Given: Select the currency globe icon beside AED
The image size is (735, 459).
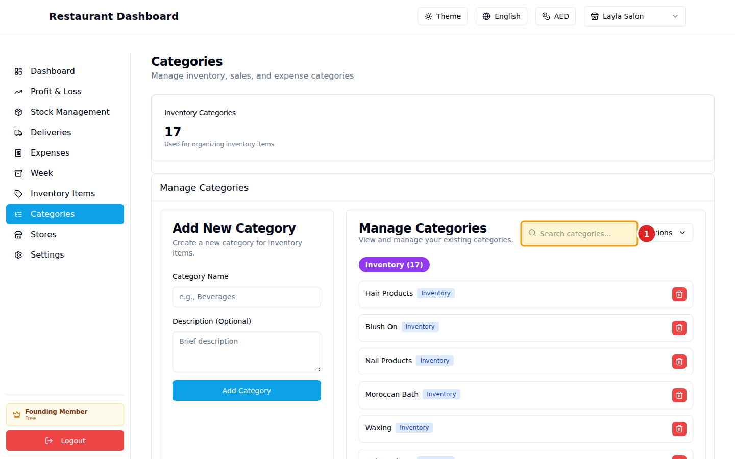Looking at the screenshot, I should (547, 16).
